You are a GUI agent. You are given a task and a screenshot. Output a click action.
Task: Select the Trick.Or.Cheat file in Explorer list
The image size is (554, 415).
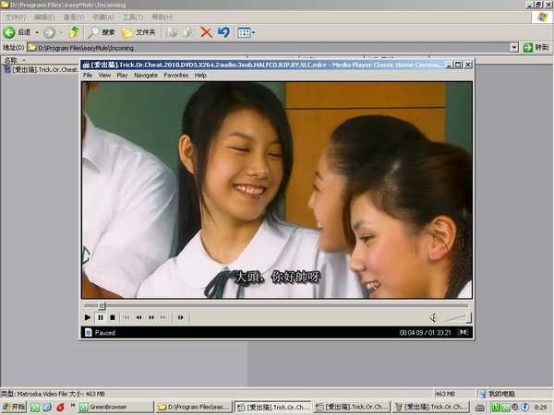click(x=42, y=69)
